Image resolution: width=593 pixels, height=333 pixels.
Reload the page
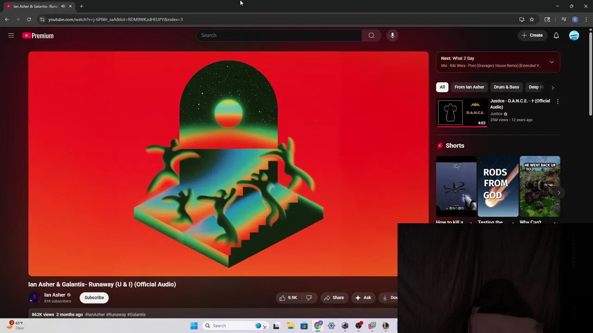point(29,19)
